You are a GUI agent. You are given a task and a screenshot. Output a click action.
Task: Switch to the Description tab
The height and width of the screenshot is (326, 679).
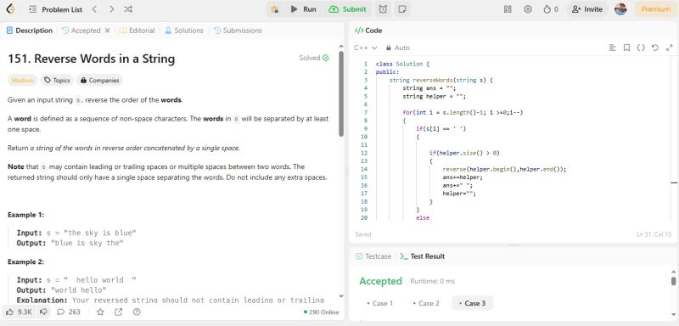(30, 31)
